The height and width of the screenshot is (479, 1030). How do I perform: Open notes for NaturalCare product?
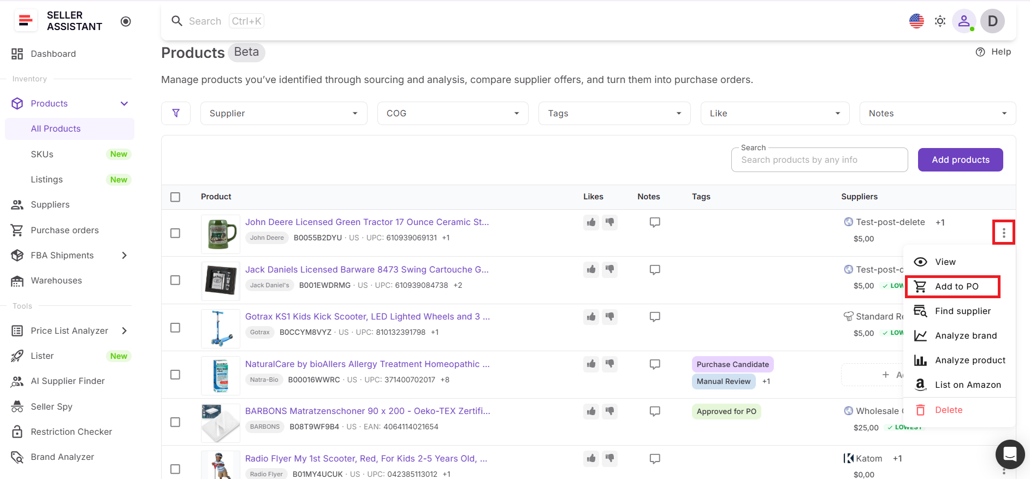point(655,364)
